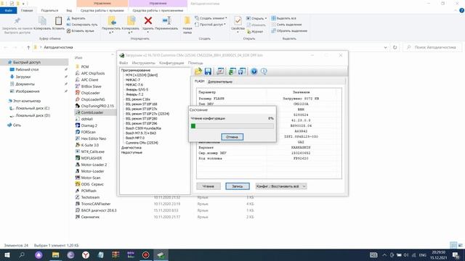Open the address bar history dropdown arrow
The width and height of the screenshot is (465, 261).
pos(385,47)
